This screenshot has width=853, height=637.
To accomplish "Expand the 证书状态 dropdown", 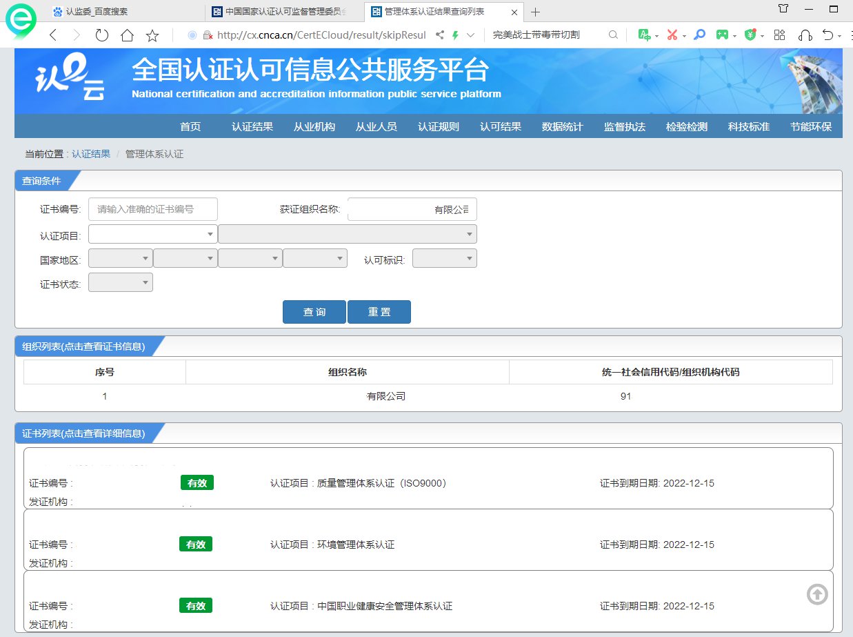I will pyautogui.click(x=121, y=283).
